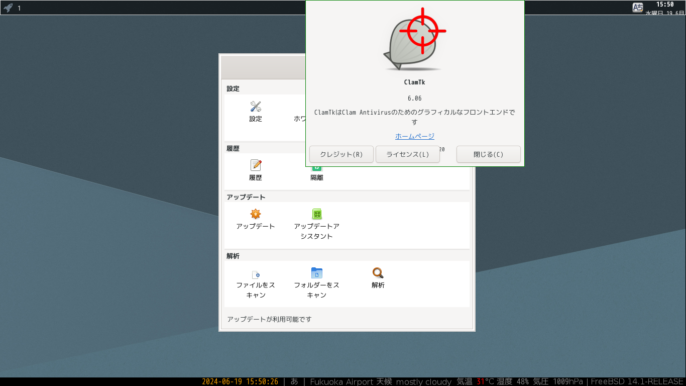The width and height of the screenshot is (686, 386).
Task: Click the input method icon in system tray
Action: tap(638, 8)
